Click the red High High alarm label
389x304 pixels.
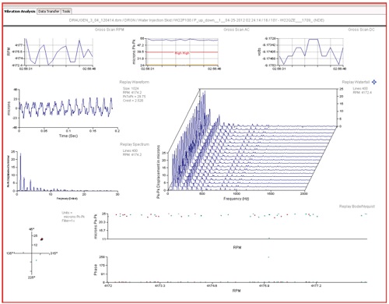[x=182, y=53]
